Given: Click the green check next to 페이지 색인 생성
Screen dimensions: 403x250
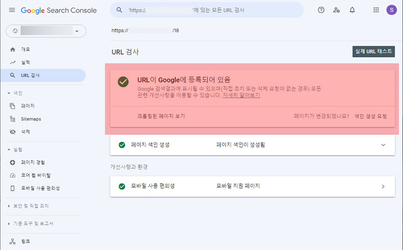Looking at the screenshot, I should tap(122, 145).
